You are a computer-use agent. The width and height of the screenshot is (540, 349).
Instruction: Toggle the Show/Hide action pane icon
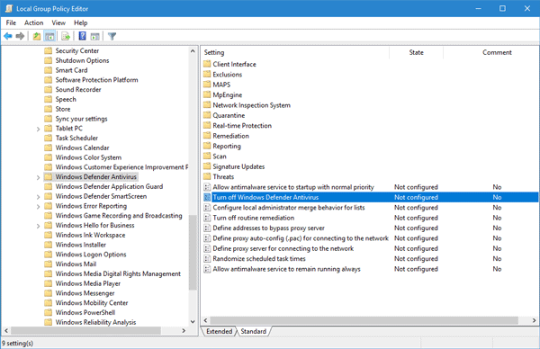[x=95, y=36]
